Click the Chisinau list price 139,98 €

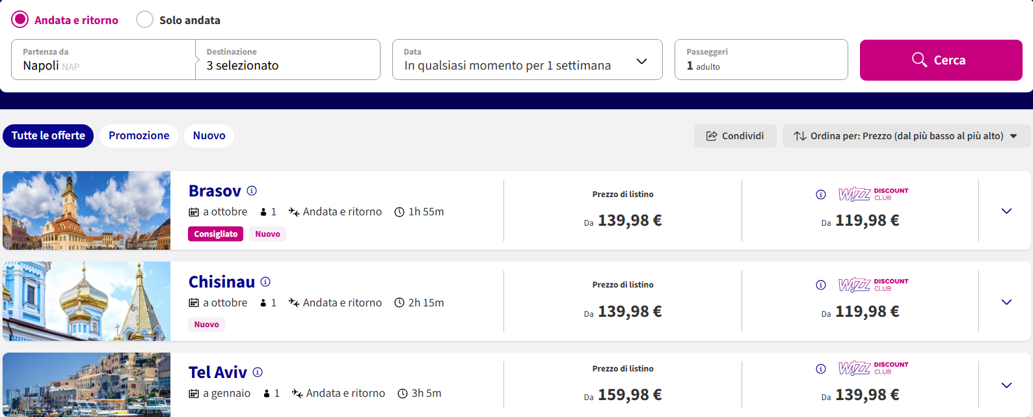630,312
